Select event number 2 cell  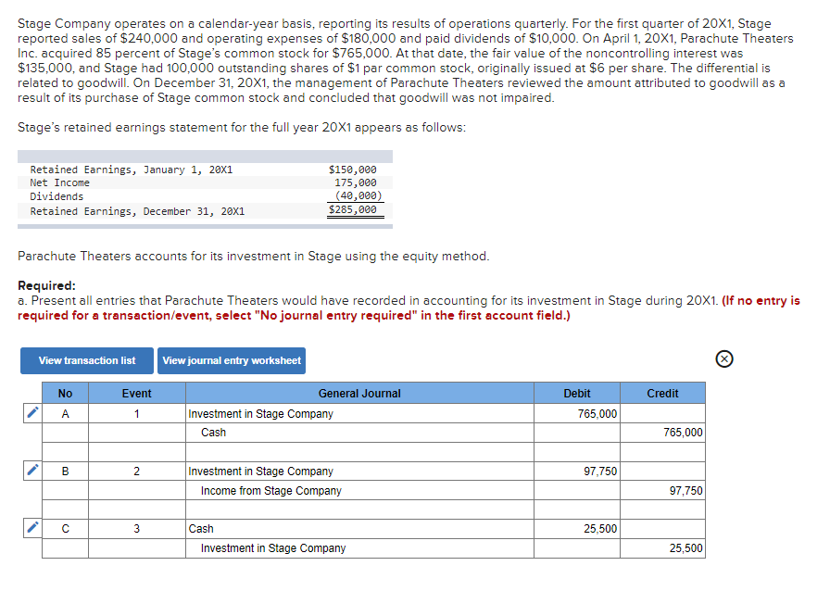(136, 472)
